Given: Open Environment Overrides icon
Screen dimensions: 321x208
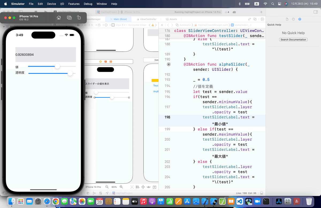Looking at the screenshot, I should pos(101,193).
